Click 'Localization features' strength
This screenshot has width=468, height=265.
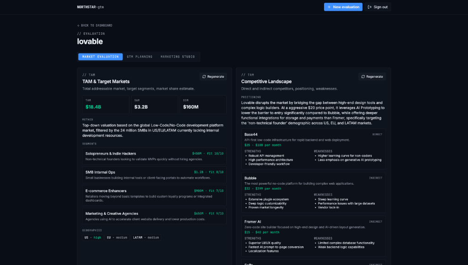(x=264, y=251)
